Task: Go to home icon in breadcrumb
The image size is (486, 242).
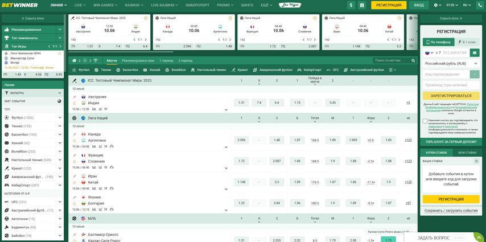Action: (x=74, y=60)
